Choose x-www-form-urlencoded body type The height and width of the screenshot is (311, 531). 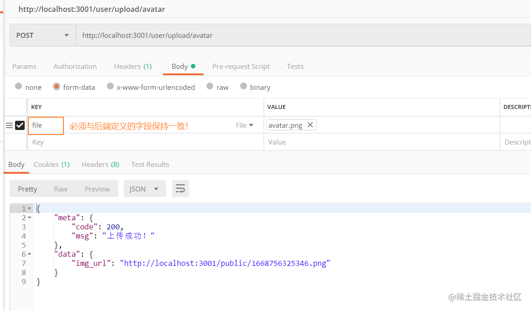click(x=110, y=86)
